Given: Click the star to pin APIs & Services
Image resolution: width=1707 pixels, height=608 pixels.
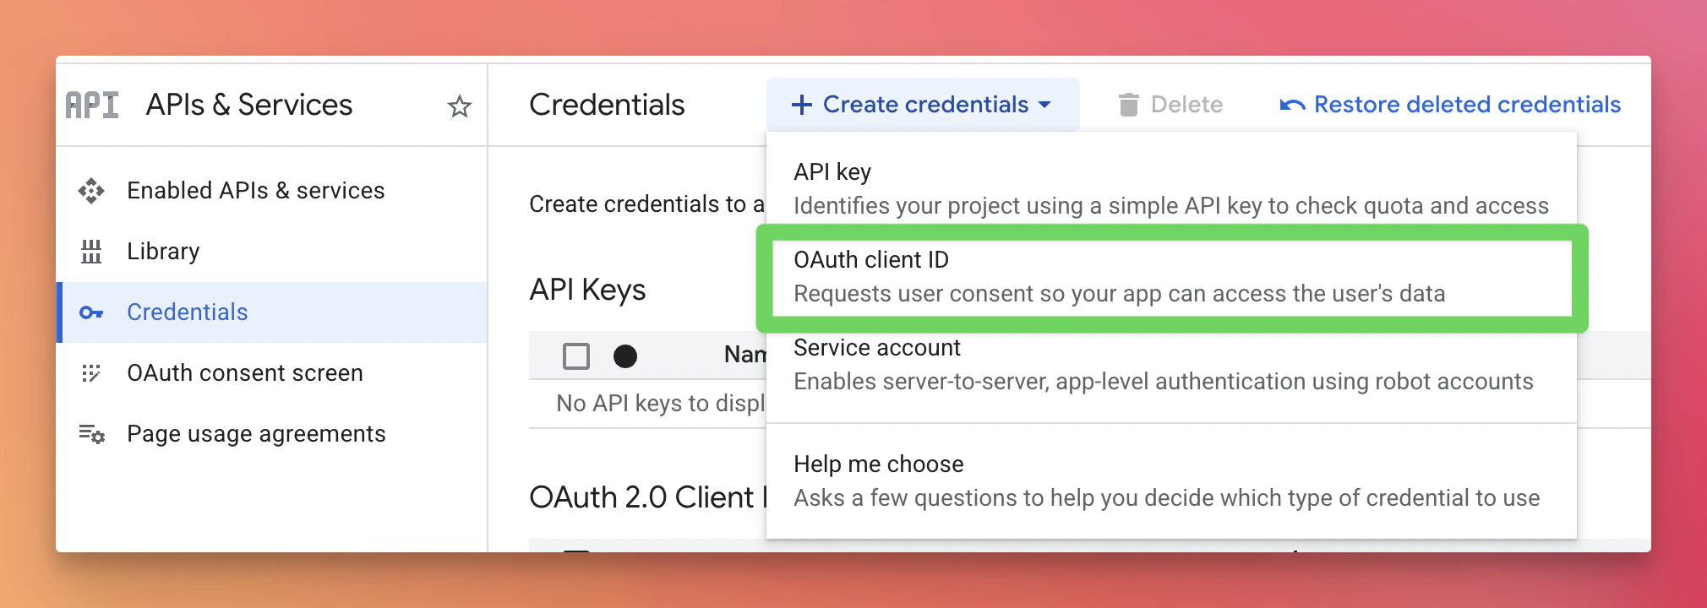Looking at the screenshot, I should [x=459, y=106].
